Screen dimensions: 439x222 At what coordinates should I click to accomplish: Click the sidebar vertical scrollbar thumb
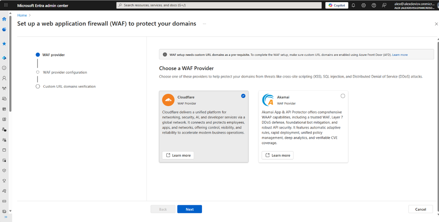(11, 63)
